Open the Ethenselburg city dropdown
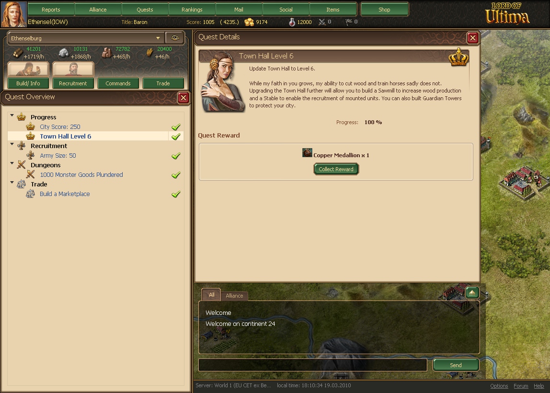This screenshot has width=550, height=393. (x=86, y=38)
